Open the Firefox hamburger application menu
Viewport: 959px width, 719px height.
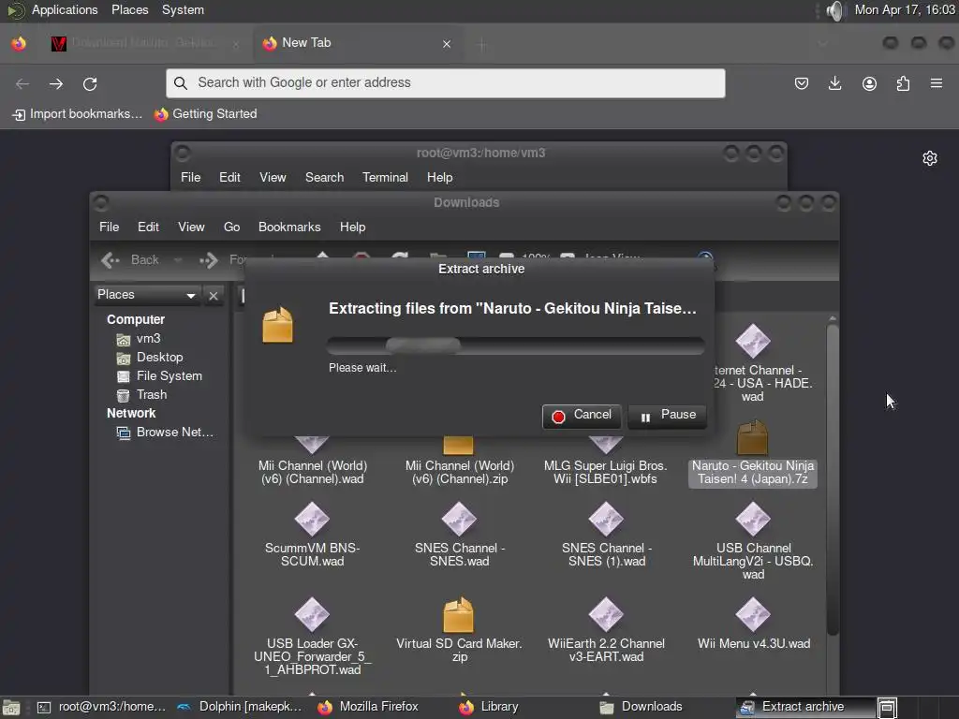[x=937, y=83]
